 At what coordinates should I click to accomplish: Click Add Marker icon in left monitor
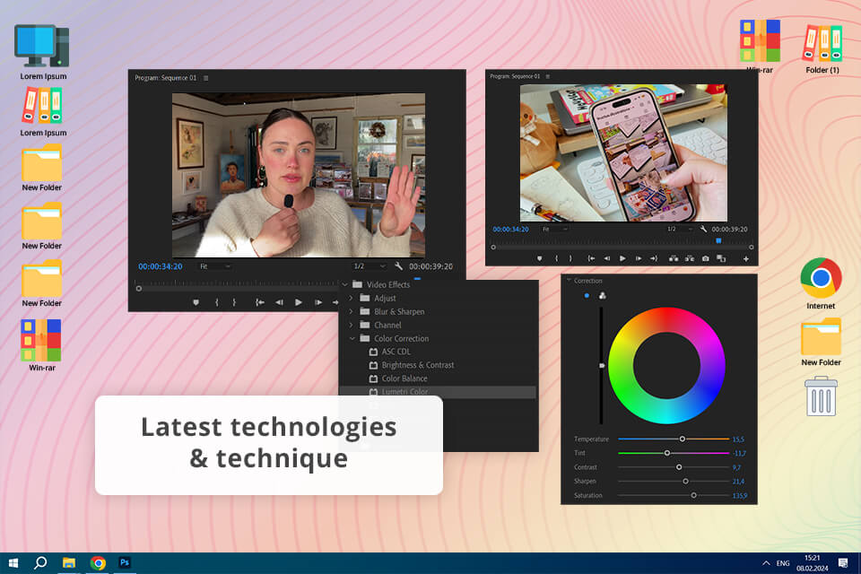click(196, 302)
